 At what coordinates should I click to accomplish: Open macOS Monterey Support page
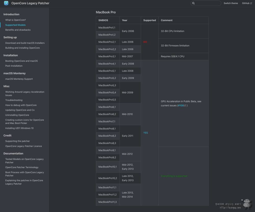[19, 79]
